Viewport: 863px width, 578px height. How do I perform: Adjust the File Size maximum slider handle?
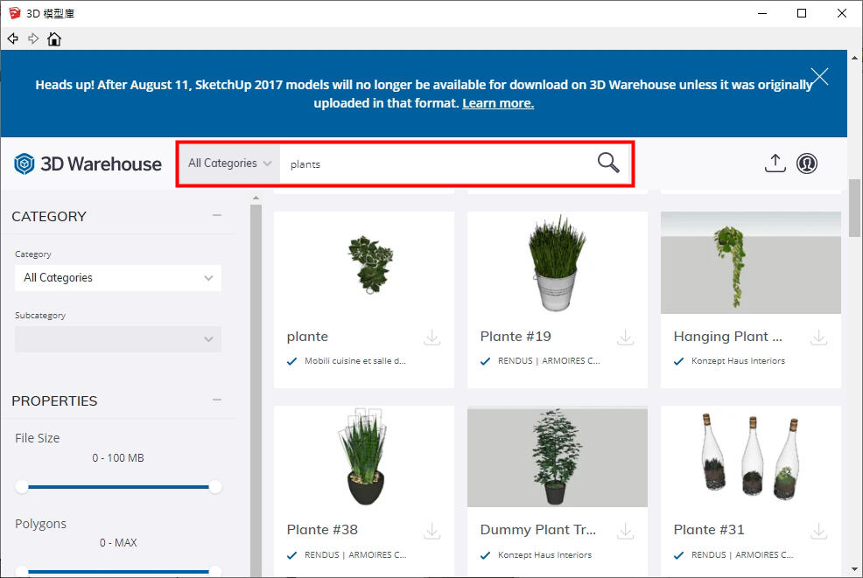click(x=215, y=487)
